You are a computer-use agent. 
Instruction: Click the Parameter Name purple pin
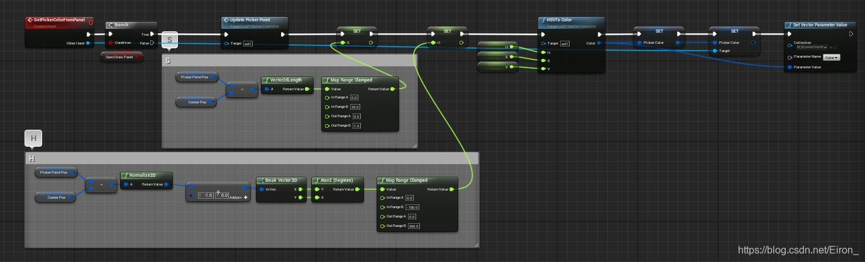[790, 57]
